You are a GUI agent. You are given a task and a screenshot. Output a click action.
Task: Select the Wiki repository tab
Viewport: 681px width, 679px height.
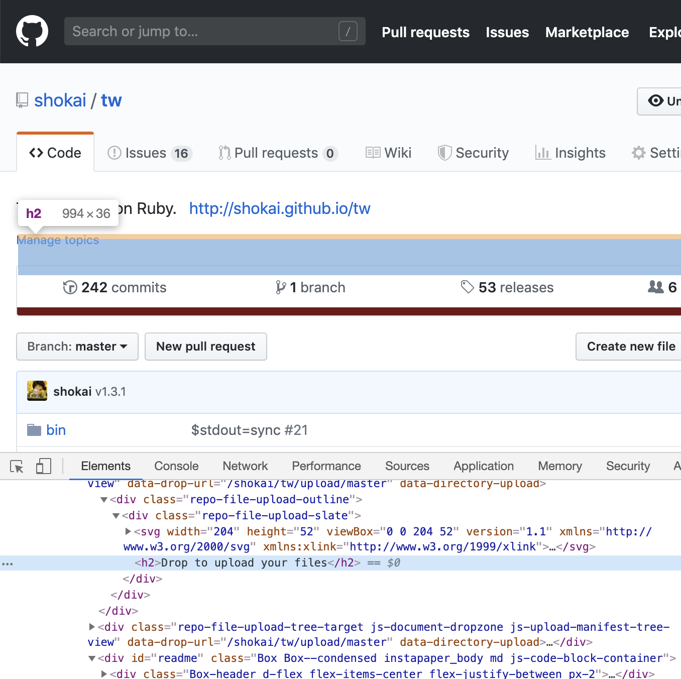(389, 153)
